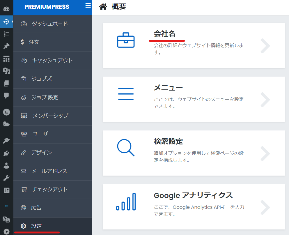Click the brush icon beside デザイン

[23, 152]
